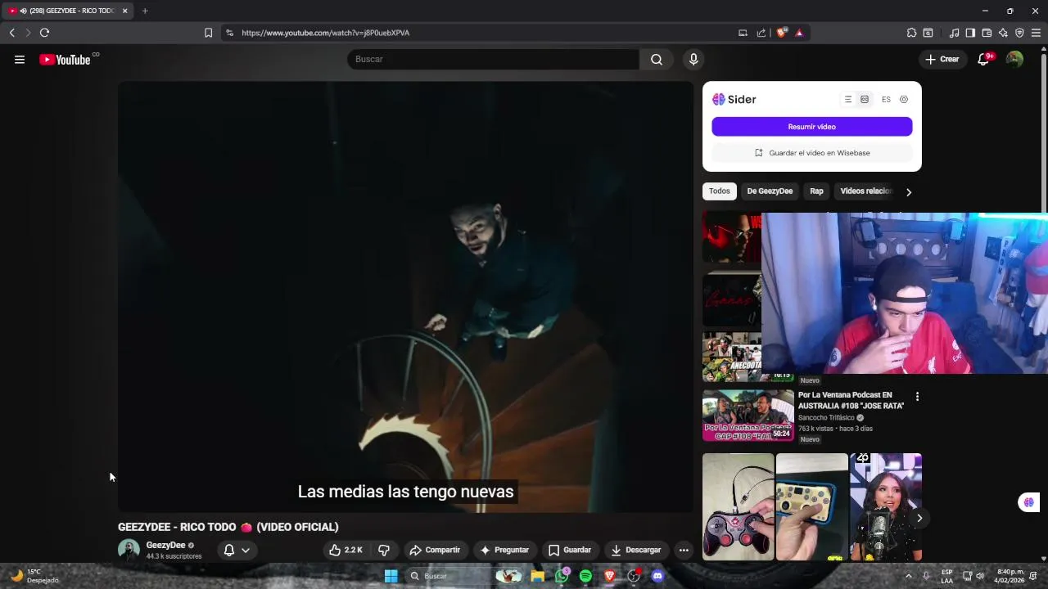
Task: Focus the YouTube Buscar search field
Action: [493, 59]
